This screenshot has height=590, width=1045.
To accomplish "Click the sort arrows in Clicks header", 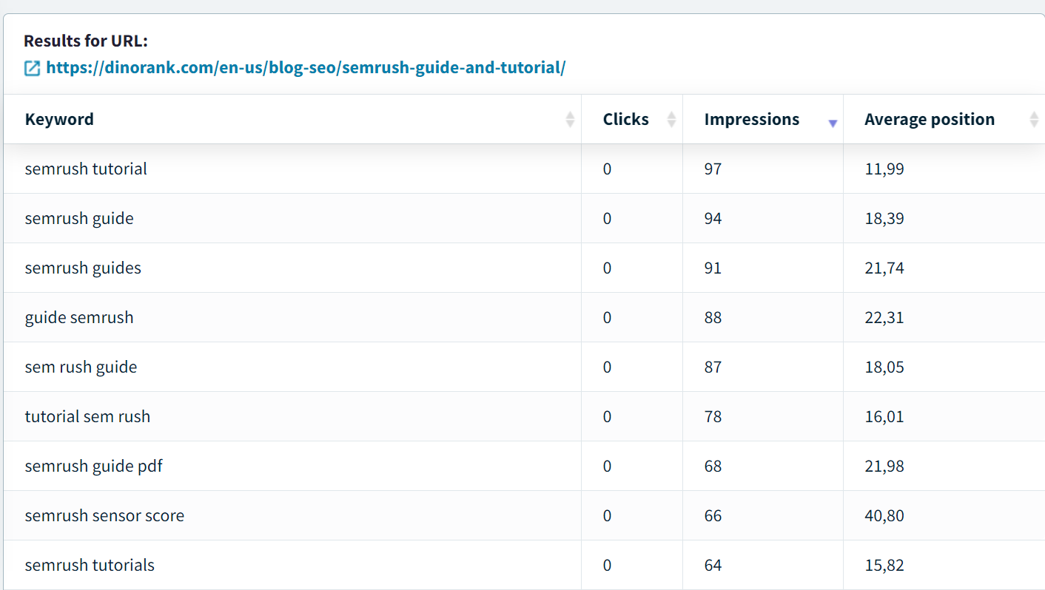I will tap(671, 119).
